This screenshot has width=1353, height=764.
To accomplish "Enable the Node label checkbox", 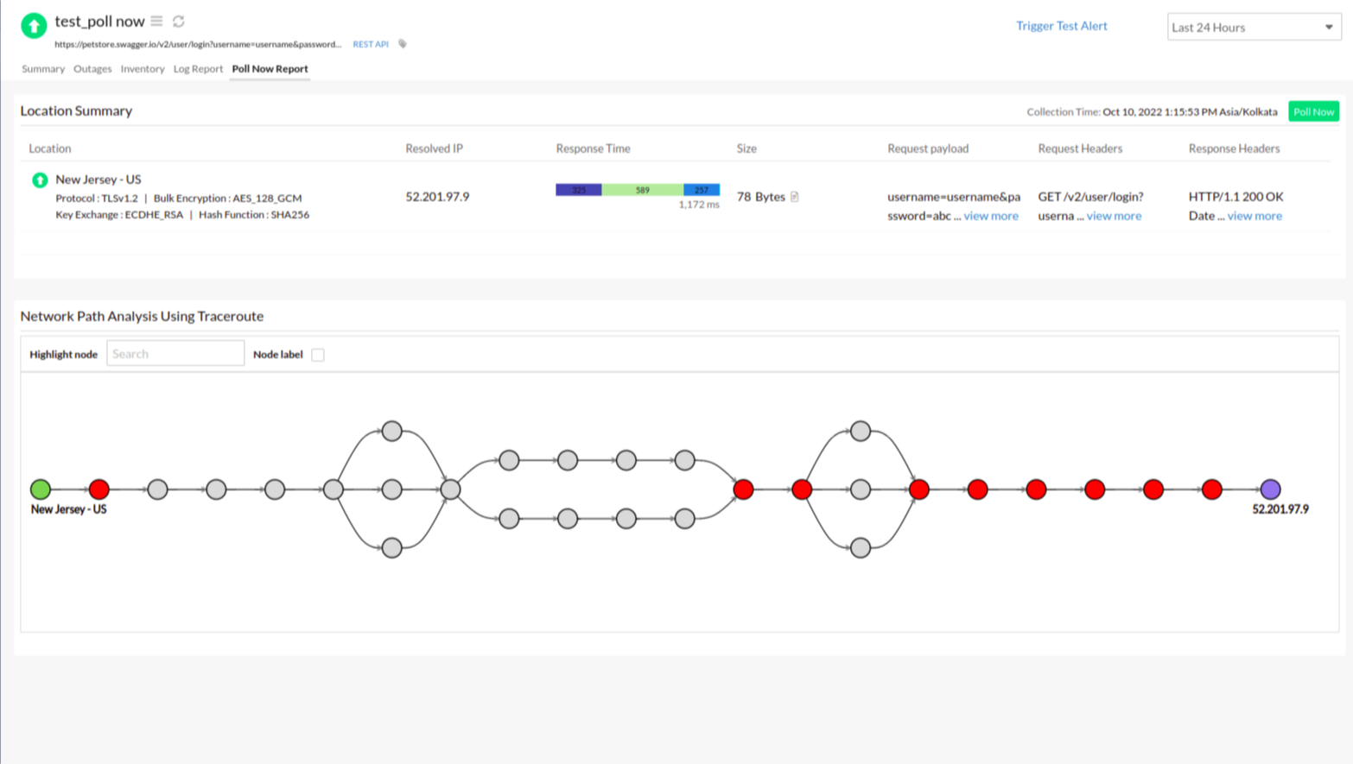I will tap(318, 355).
